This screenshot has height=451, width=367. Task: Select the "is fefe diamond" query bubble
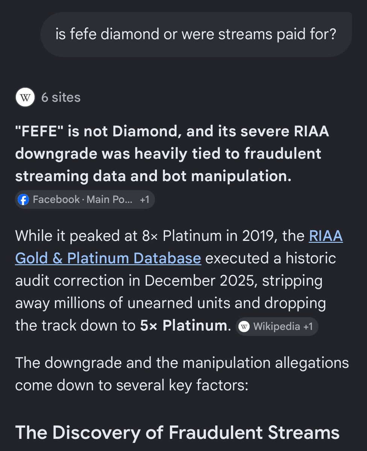coord(196,35)
